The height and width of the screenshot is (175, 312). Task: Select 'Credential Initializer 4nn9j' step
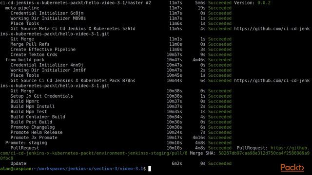tap(47, 65)
